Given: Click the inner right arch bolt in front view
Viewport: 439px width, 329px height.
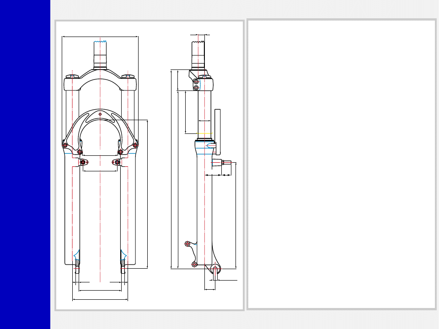Looking at the screenshot, I should [121, 152].
